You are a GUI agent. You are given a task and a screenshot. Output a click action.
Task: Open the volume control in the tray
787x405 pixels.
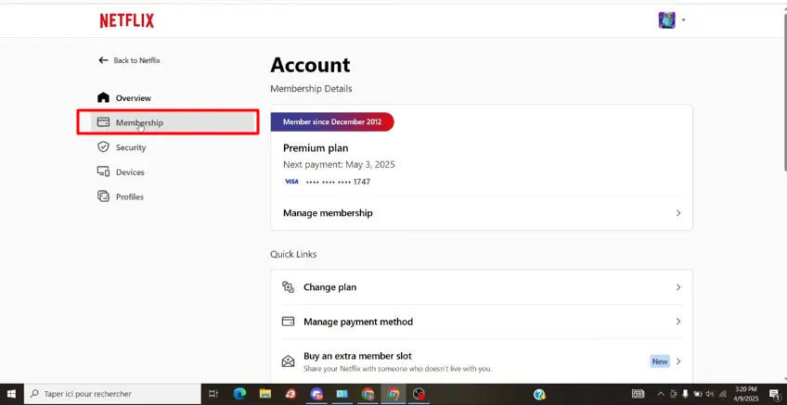(x=710, y=394)
